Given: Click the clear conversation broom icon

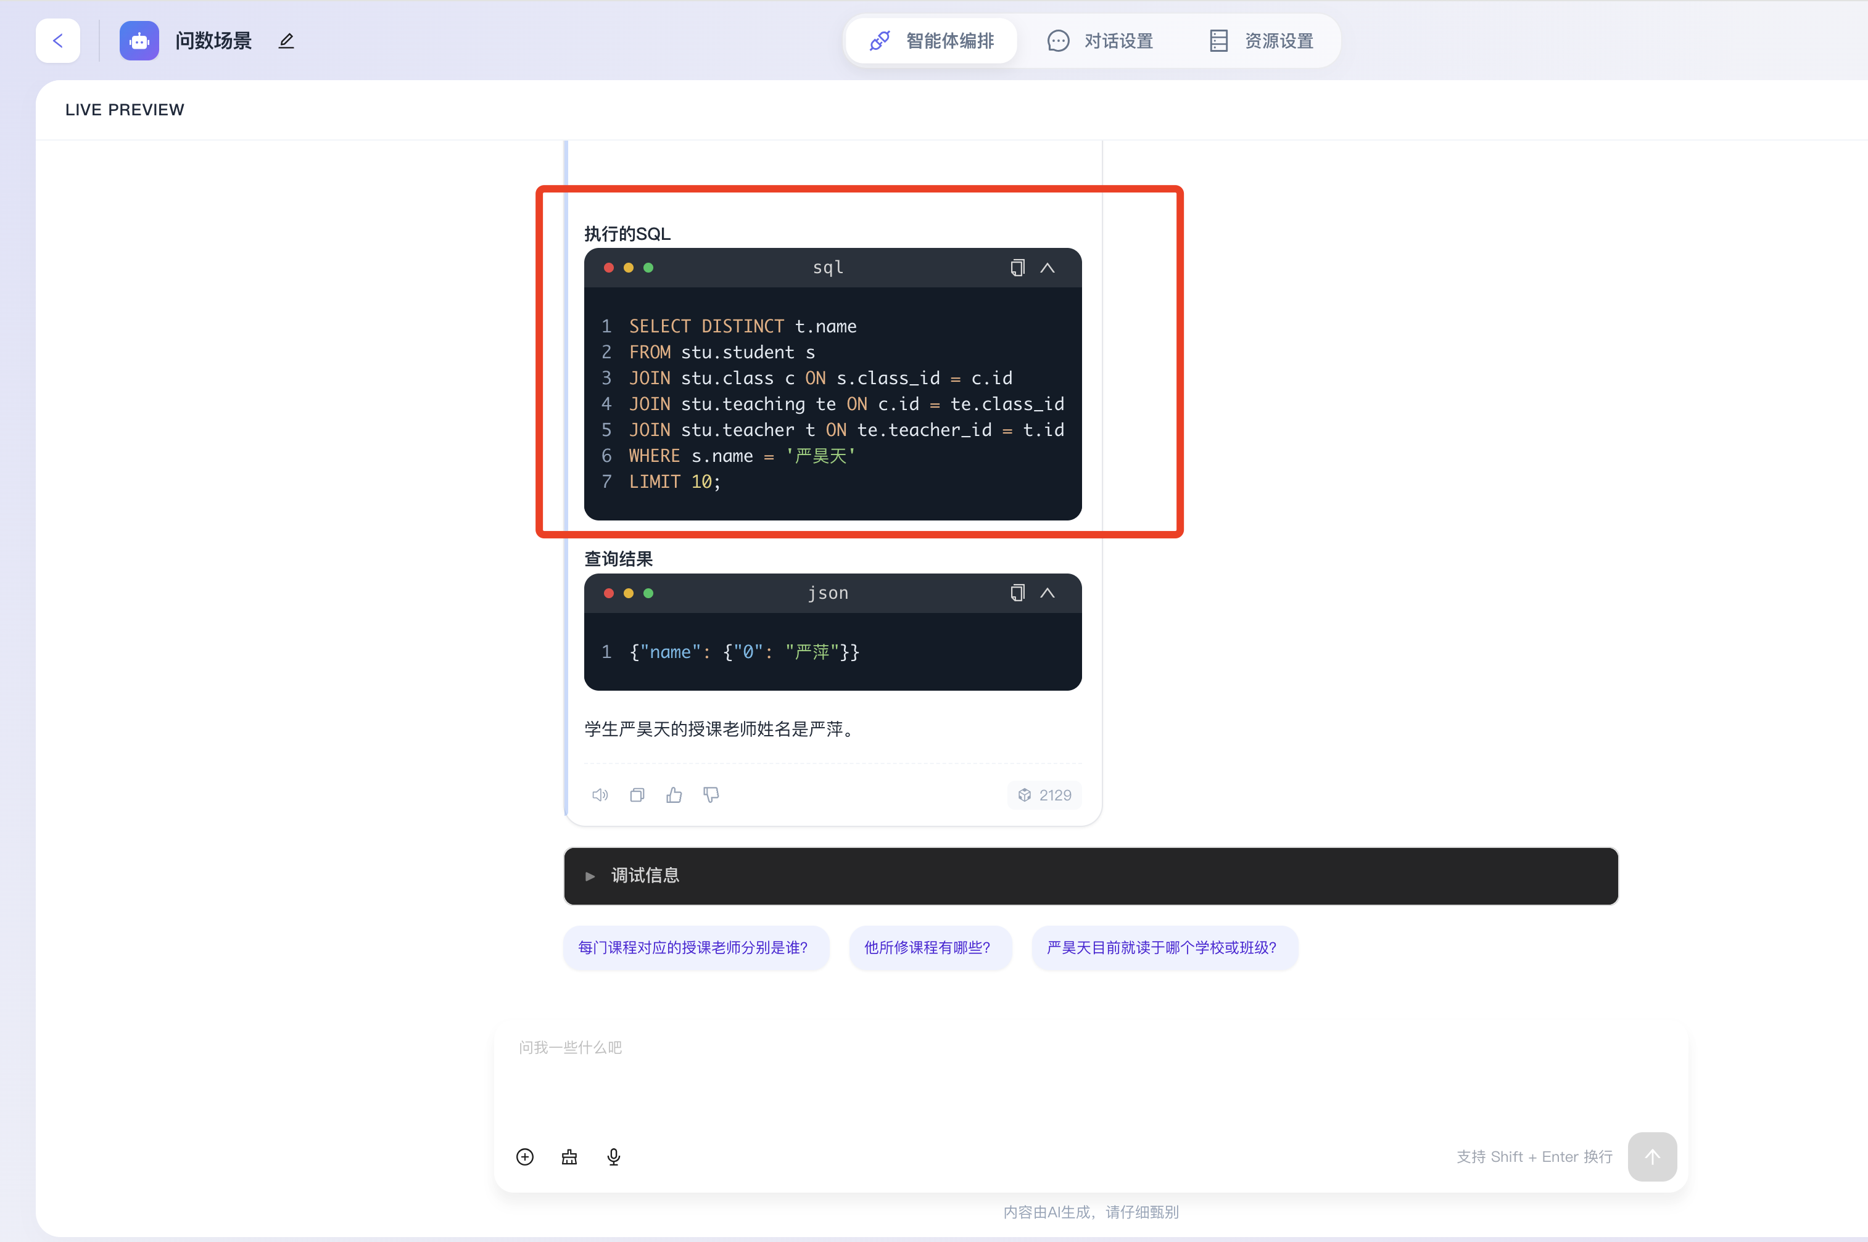Looking at the screenshot, I should [x=569, y=1156].
